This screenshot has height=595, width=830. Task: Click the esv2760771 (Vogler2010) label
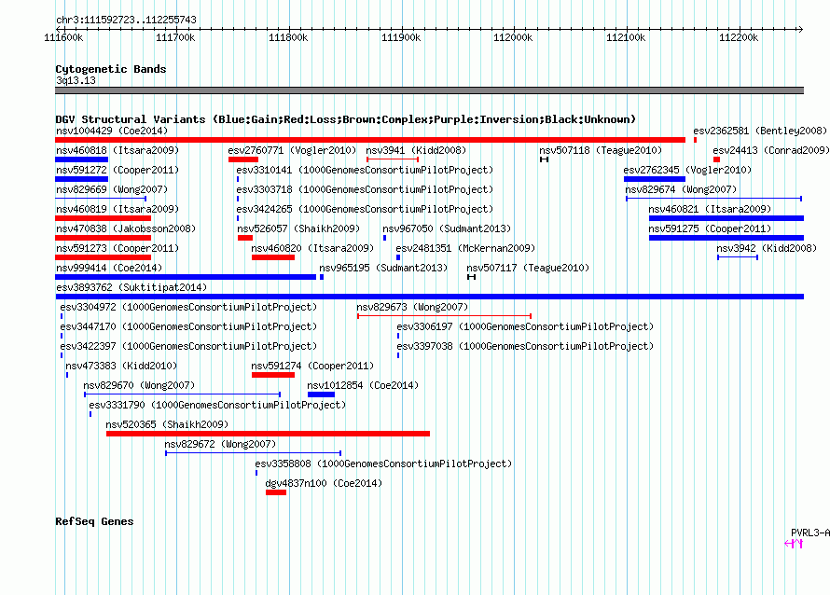click(x=292, y=150)
